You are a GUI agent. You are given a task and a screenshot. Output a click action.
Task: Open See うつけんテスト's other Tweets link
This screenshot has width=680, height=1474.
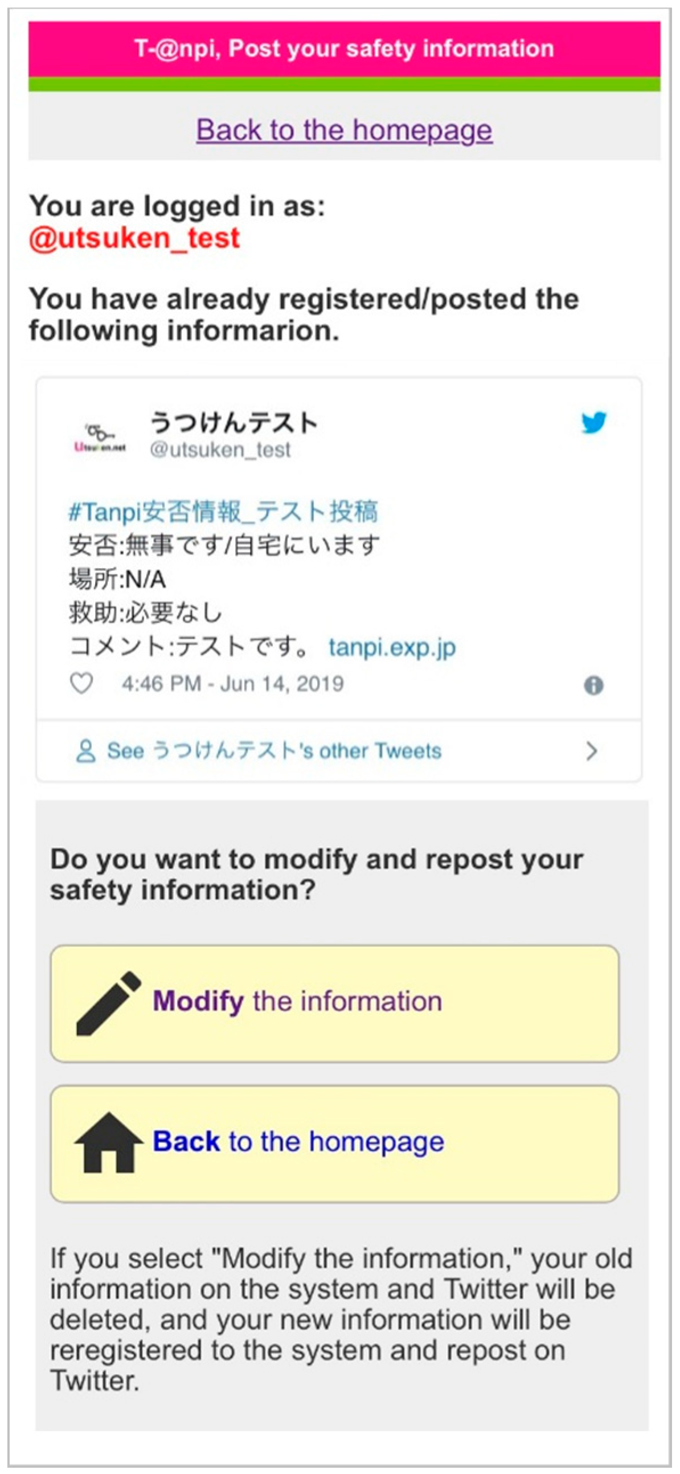[x=275, y=751]
